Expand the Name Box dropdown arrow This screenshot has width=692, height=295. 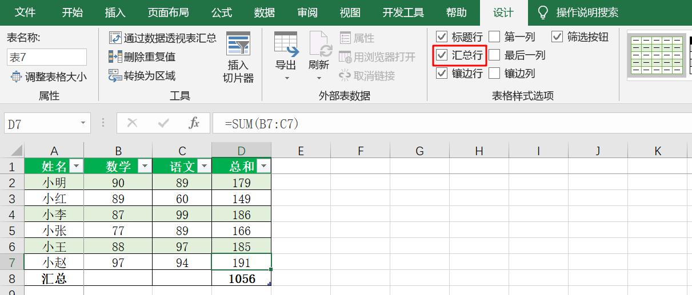tap(83, 123)
